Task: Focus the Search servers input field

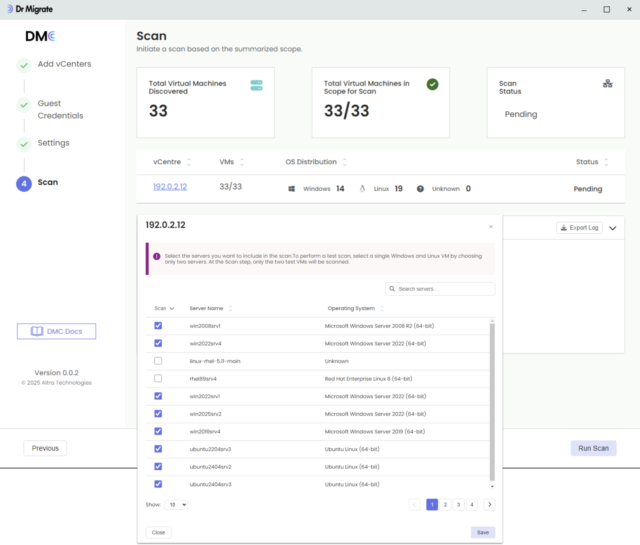Action: coord(440,289)
